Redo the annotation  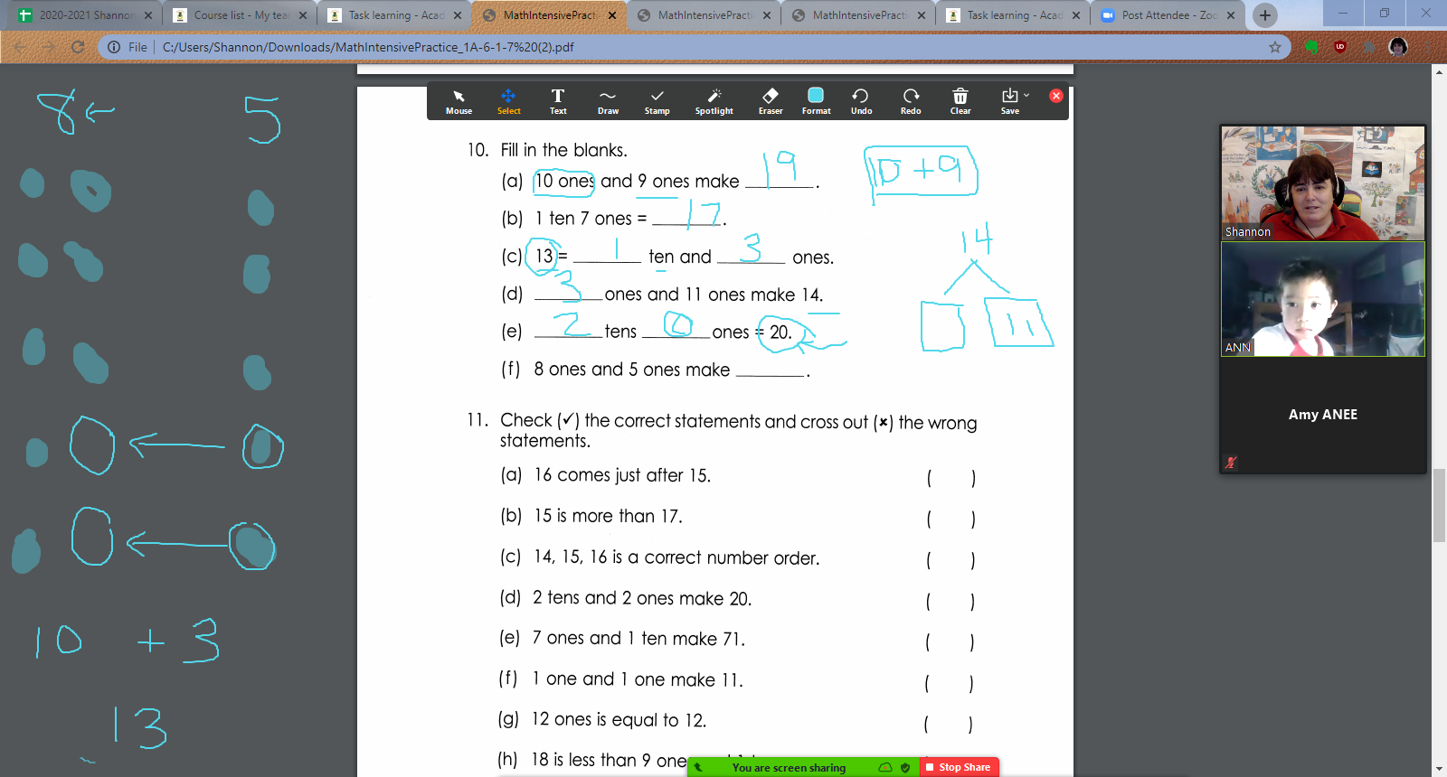911,102
